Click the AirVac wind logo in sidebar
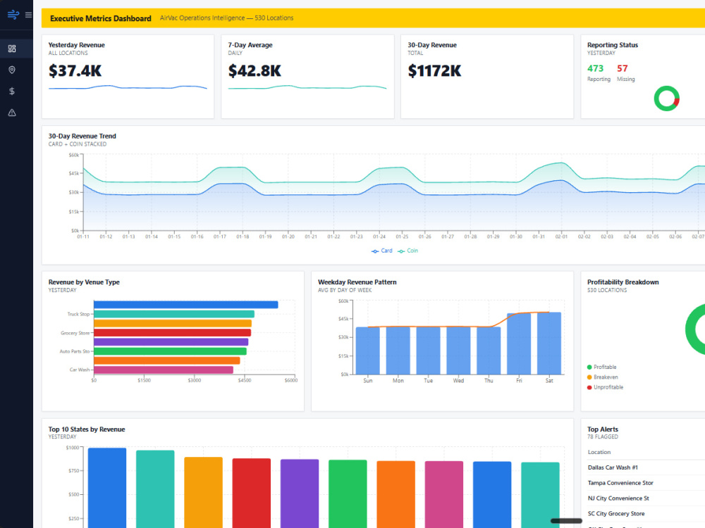705x528 pixels. (x=13, y=14)
